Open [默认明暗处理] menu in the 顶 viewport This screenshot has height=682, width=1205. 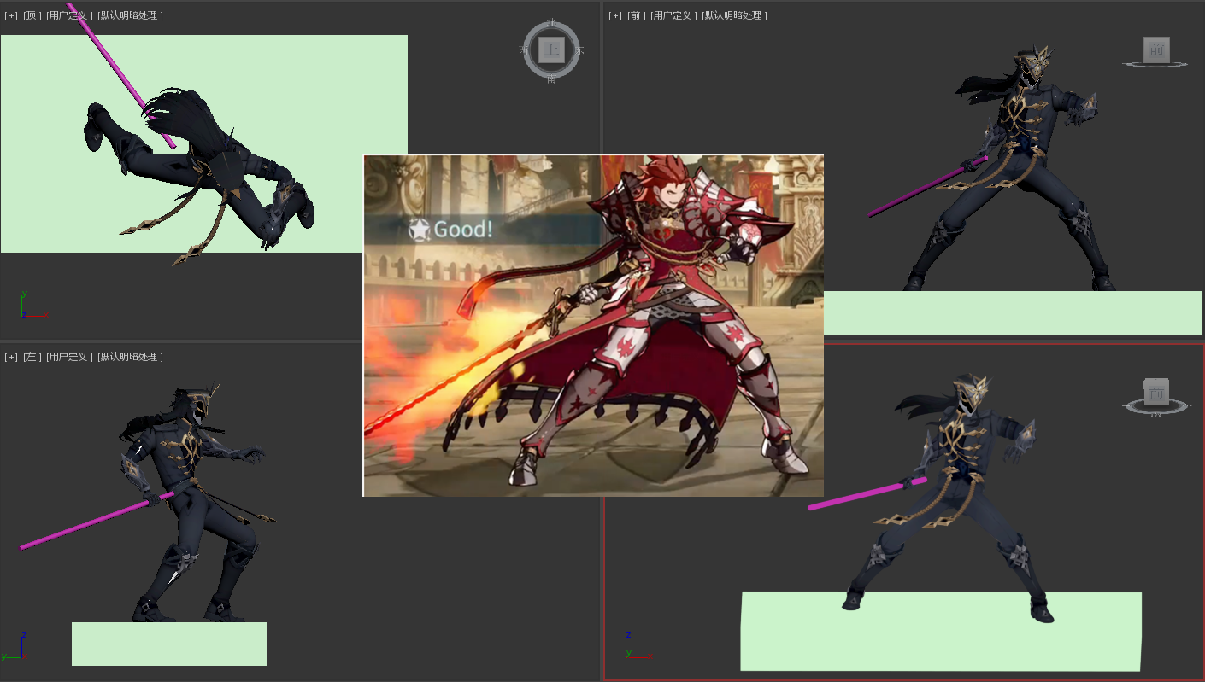pos(130,15)
